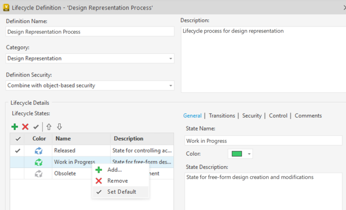Click the checkmark column header
The height and width of the screenshot is (210, 346).
pyautogui.click(x=17, y=139)
